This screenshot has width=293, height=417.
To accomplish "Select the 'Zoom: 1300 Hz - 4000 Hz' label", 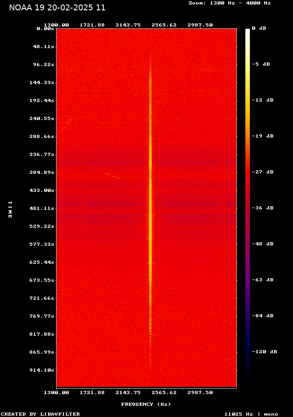I will [230, 3].
